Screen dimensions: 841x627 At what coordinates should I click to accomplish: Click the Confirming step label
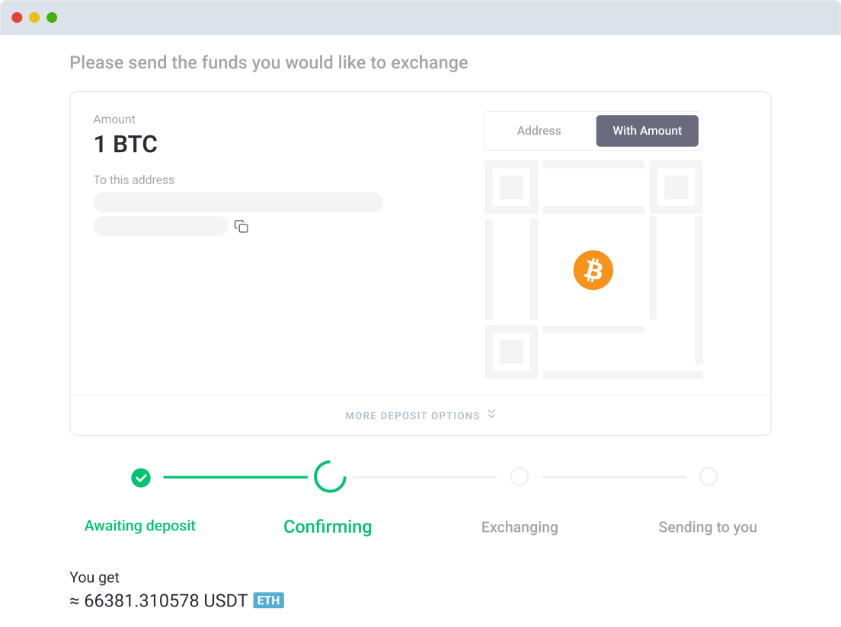[328, 526]
